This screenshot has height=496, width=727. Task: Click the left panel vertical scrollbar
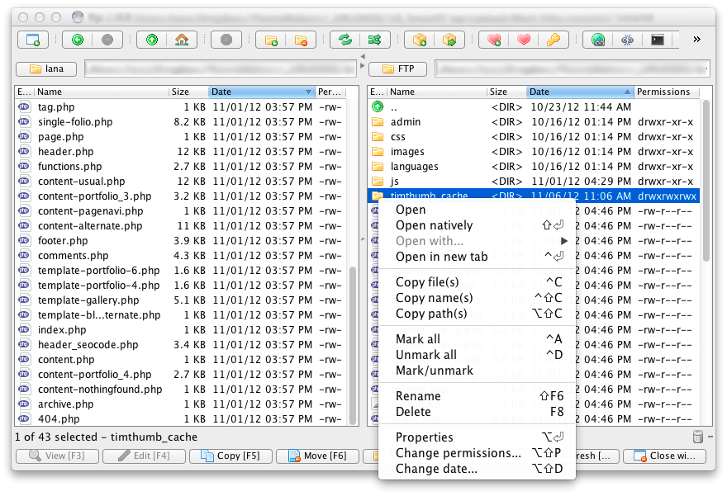click(x=353, y=345)
